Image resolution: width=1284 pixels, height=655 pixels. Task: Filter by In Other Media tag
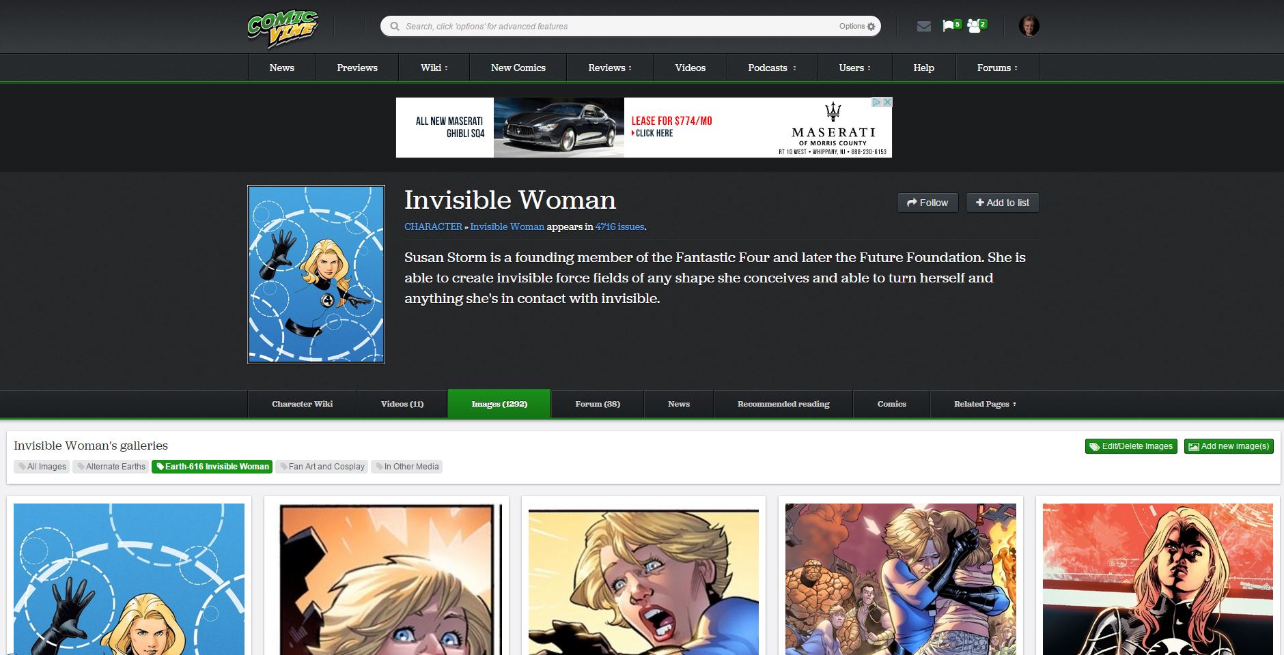[x=406, y=467]
